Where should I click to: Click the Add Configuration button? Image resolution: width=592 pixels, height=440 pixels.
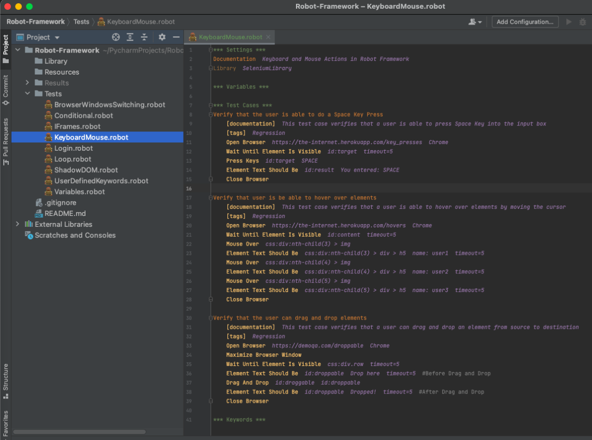525,21
